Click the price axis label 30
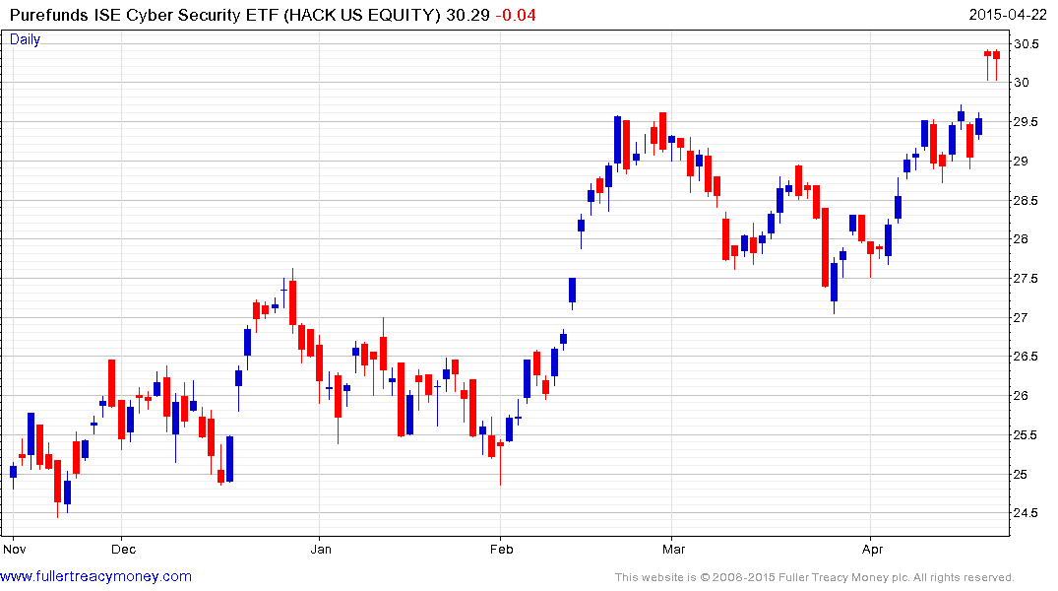Image resolution: width=1058 pixels, height=591 pixels. coord(1021,83)
